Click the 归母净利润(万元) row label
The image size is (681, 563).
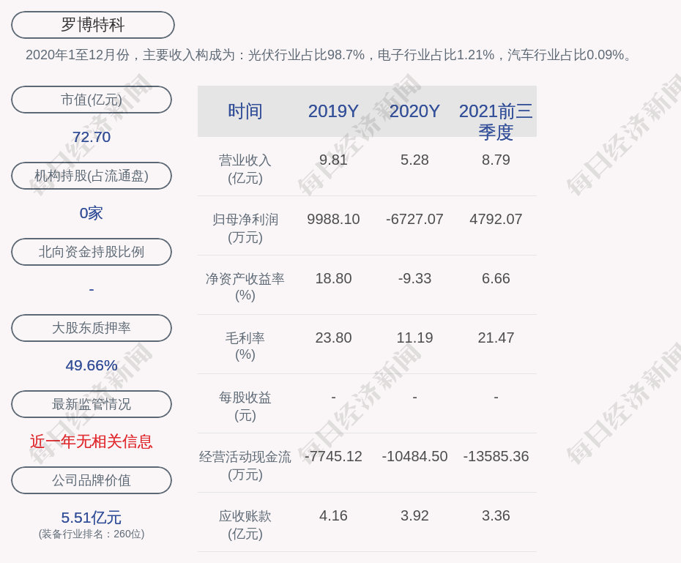coord(245,228)
